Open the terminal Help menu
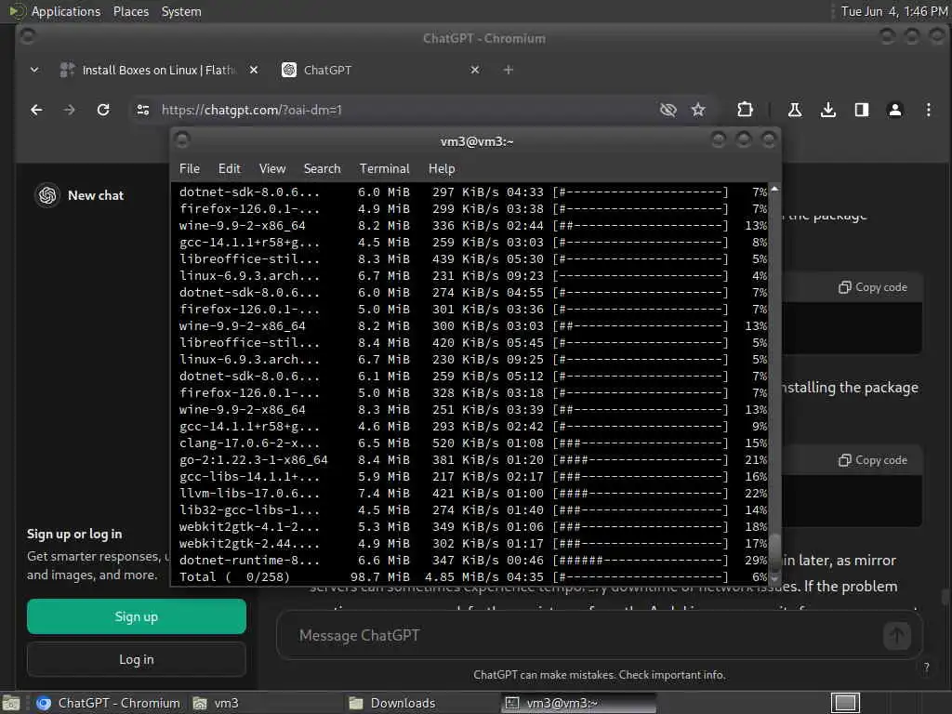This screenshot has width=952, height=714. (442, 169)
